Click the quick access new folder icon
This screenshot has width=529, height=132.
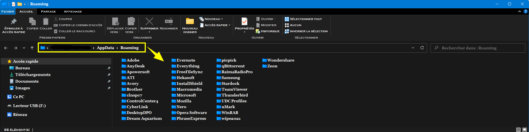tap(19, 4)
